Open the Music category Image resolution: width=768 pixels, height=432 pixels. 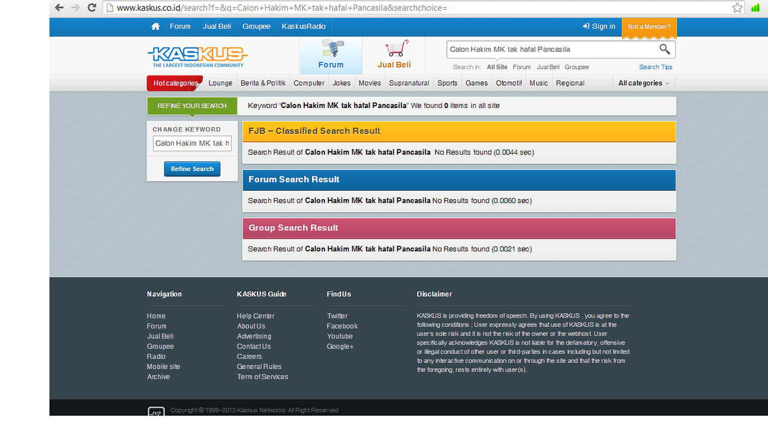click(538, 83)
